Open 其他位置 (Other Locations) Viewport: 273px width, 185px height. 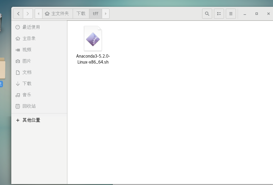[x=29, y=120]
